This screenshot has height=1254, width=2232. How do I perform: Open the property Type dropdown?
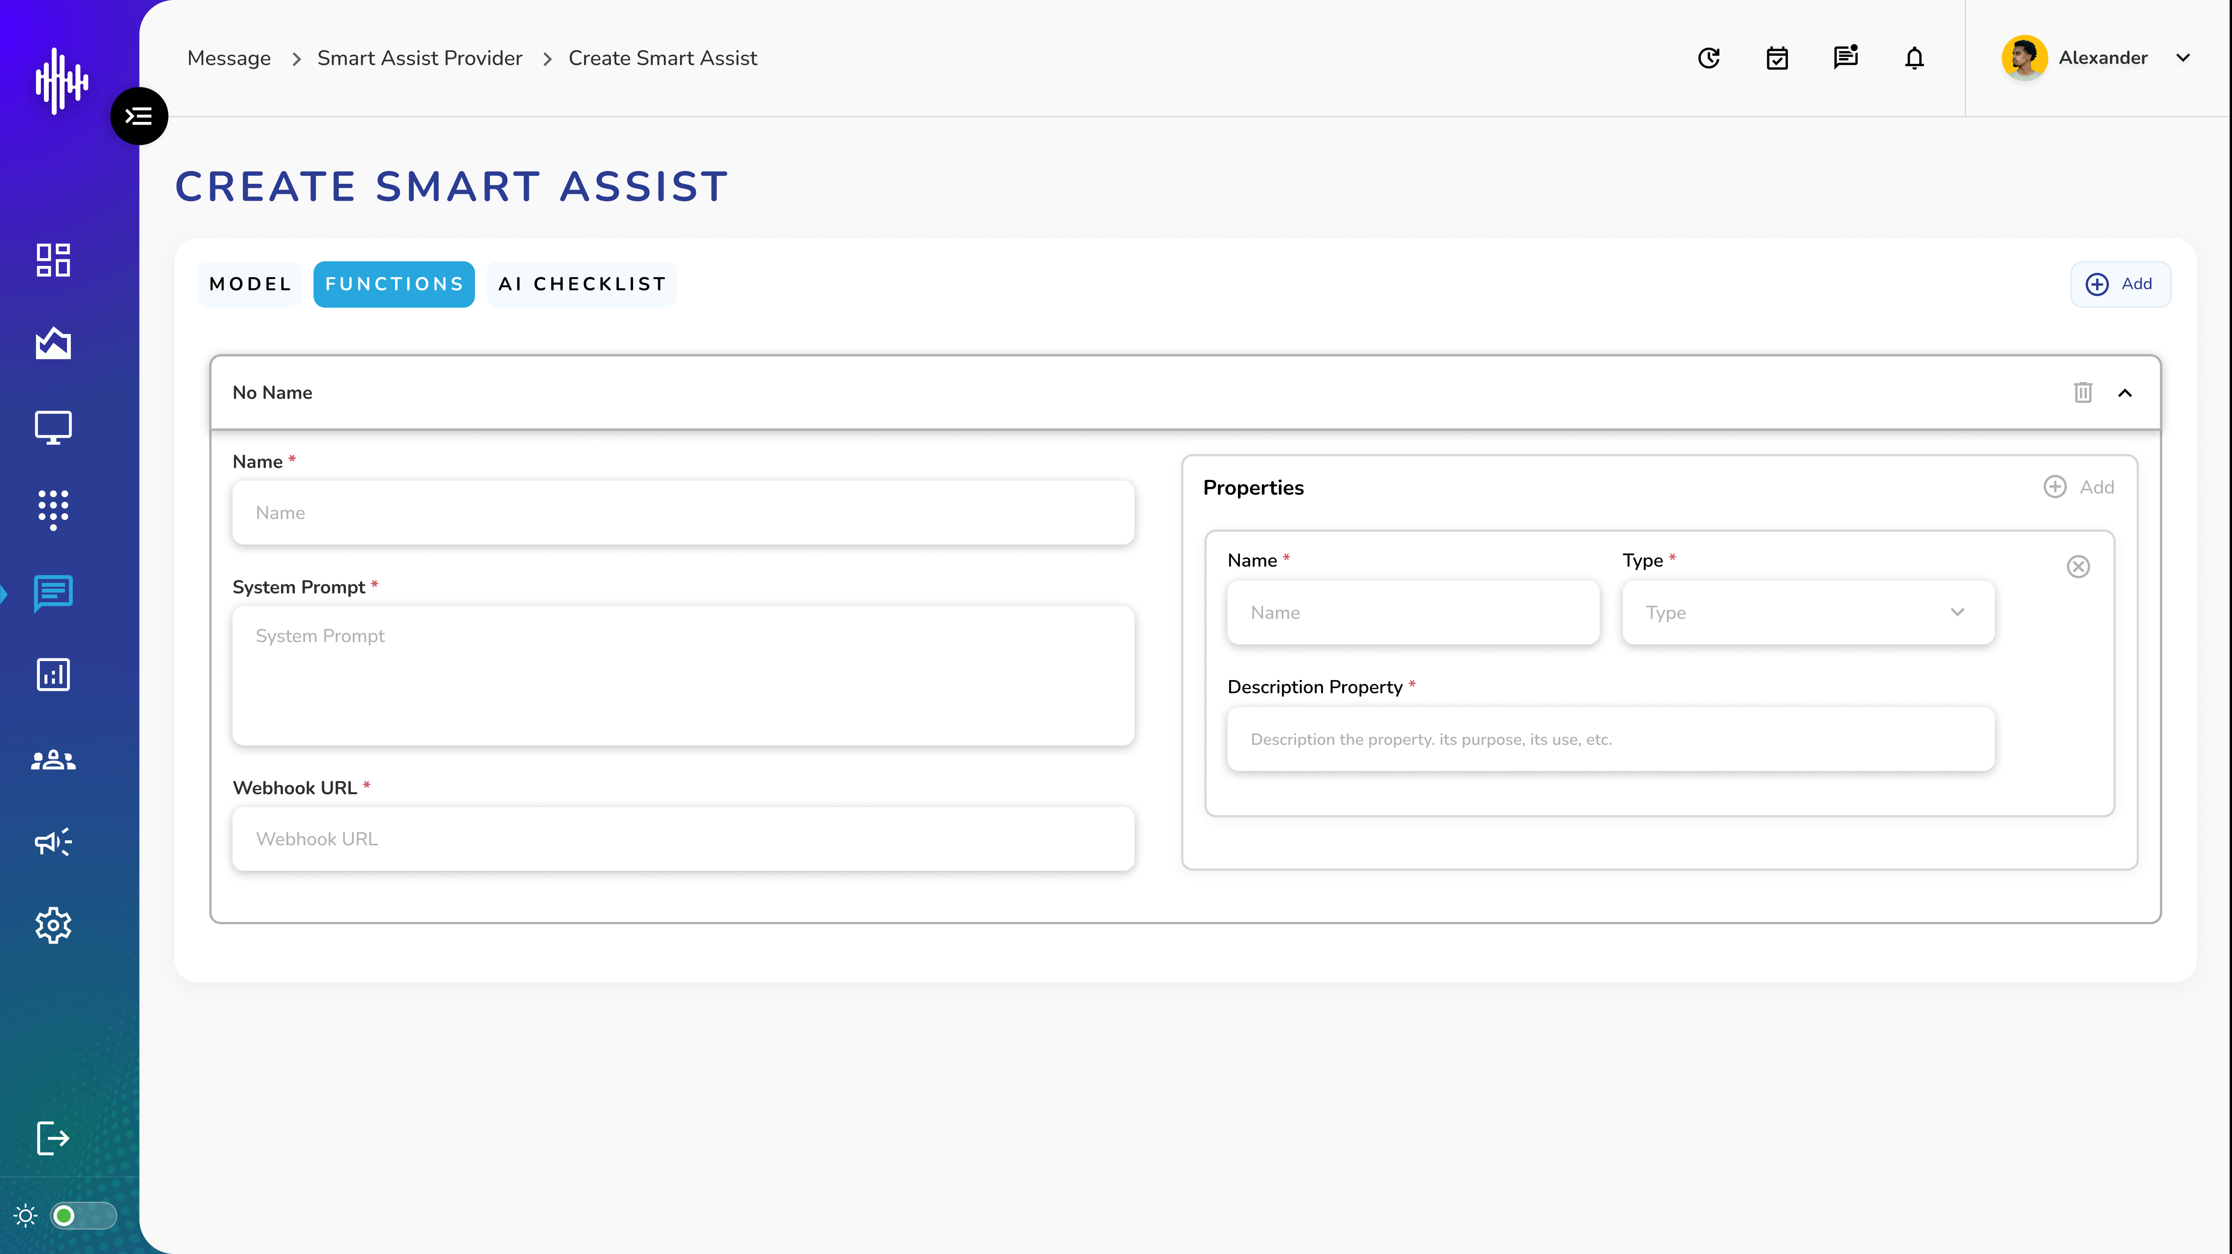1808,613
